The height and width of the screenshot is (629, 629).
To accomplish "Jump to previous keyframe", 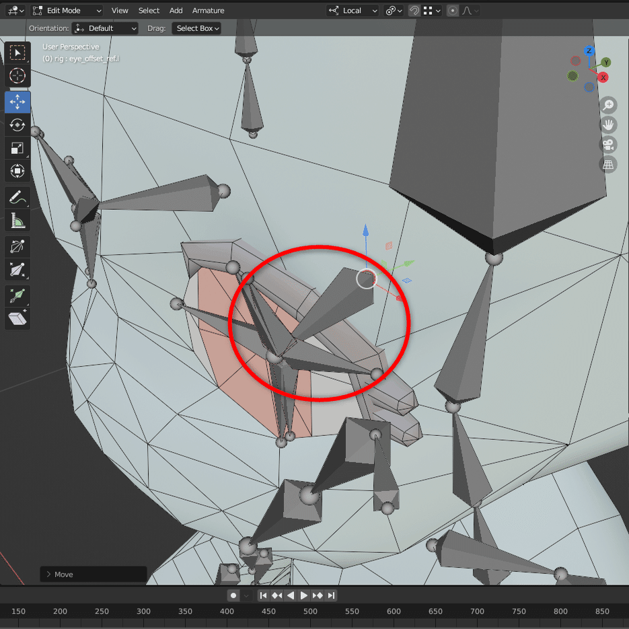I will pyautogui.click(x=276, y=595).
